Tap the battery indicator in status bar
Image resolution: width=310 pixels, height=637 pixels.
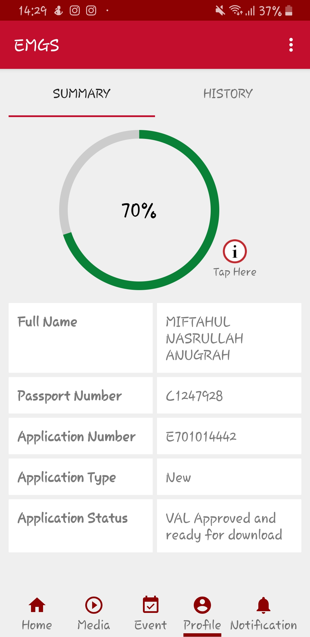pyautogui.click(x=289, y=11)
